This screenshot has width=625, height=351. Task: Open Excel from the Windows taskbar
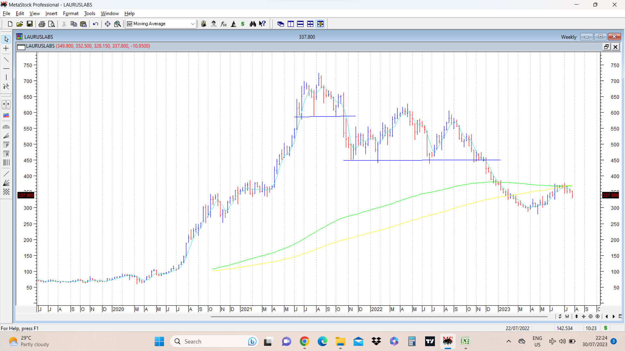click(x=465, y=341)
